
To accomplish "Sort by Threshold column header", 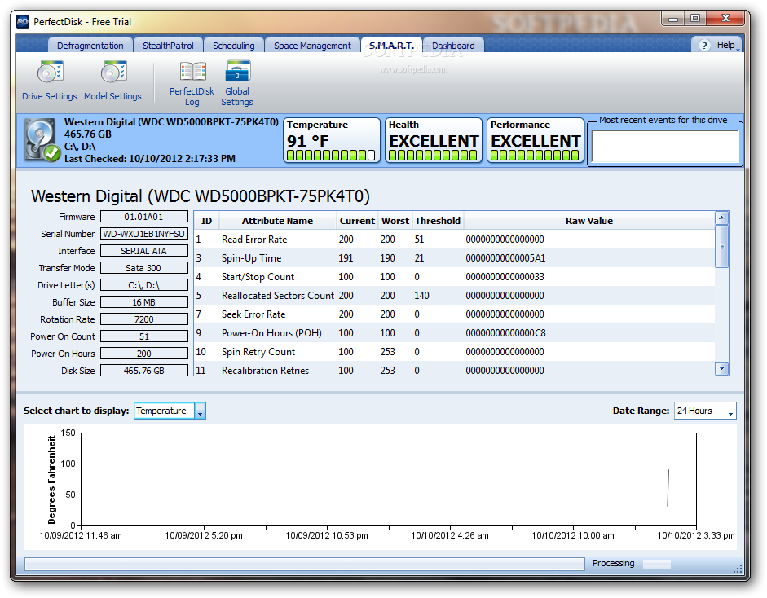I will pos(438,221).
